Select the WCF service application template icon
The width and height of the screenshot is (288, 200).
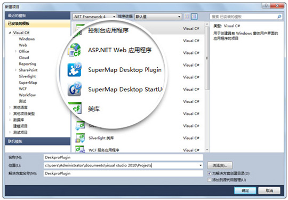click(x=80, y=149)
